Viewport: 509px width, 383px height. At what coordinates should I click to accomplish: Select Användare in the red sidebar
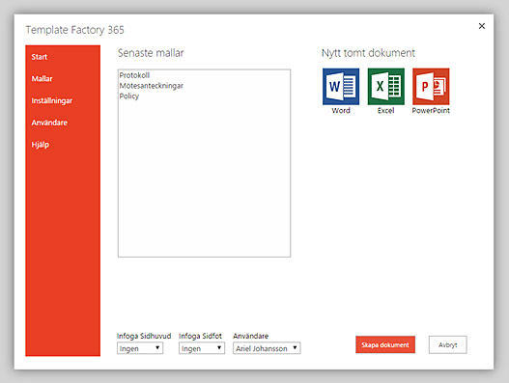pyautogui.click(x=49, y=123)
